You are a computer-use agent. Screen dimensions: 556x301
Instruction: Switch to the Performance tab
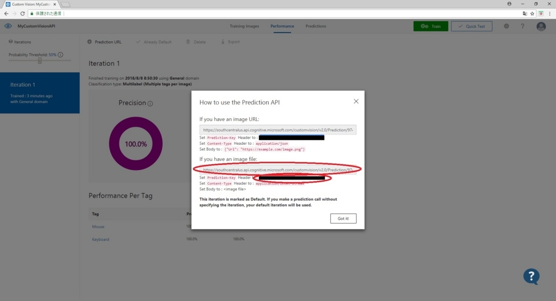[x=282, y=26]
